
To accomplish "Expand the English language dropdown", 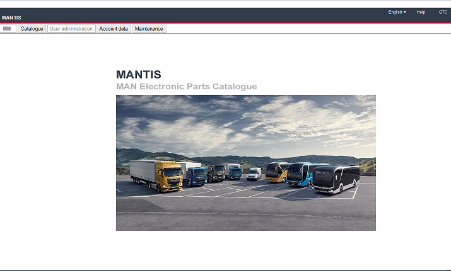I will pyautogui.click(x=397, y=12).
